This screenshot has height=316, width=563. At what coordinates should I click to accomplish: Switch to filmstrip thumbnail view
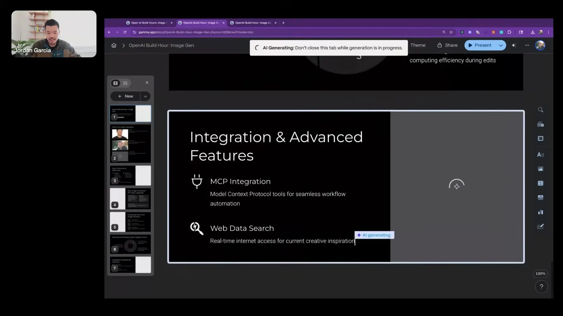coord(116,83)
